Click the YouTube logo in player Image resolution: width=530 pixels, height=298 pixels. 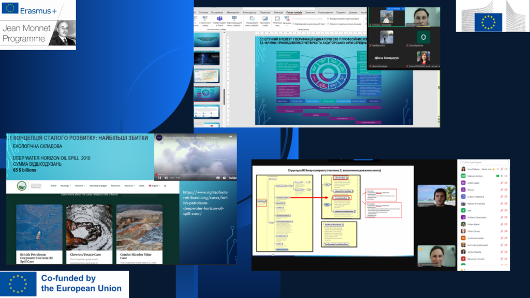pos(232,178)
